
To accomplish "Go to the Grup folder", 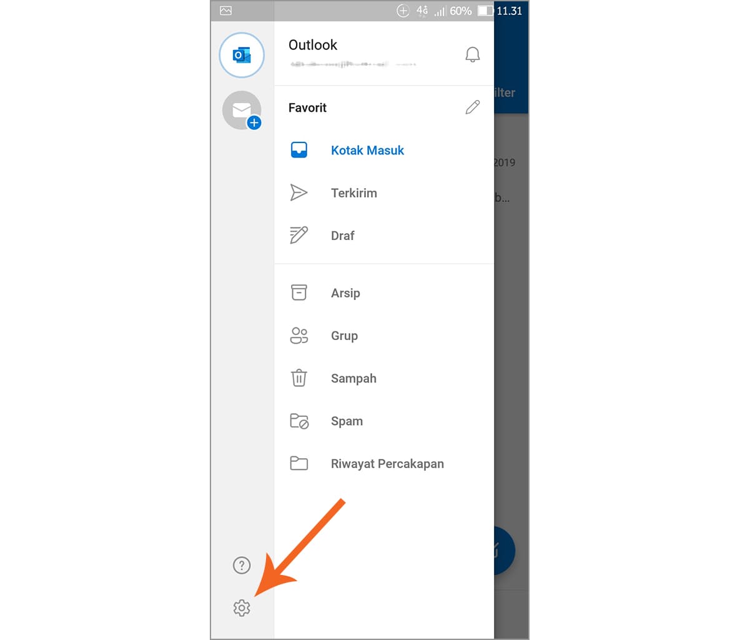I will point(384,336).
